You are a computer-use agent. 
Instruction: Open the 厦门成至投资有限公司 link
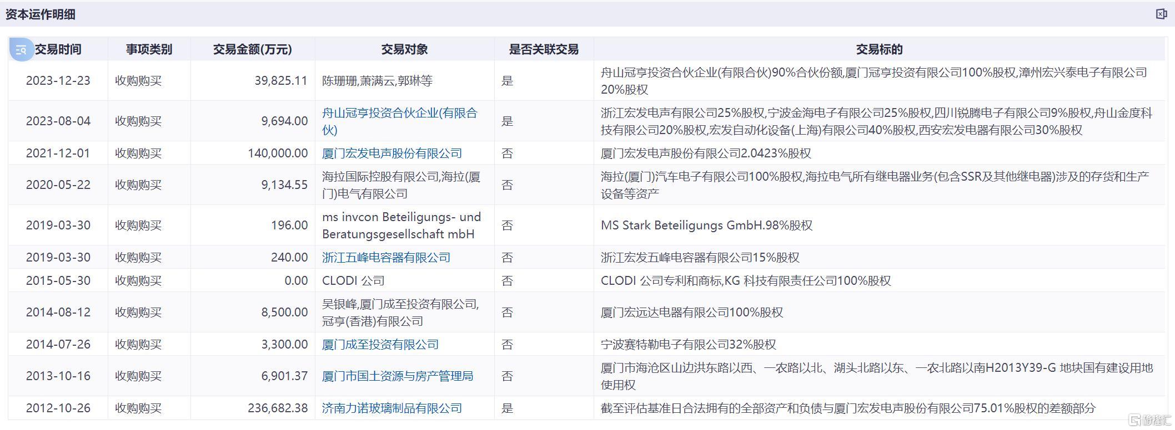(x=380, y=345)
